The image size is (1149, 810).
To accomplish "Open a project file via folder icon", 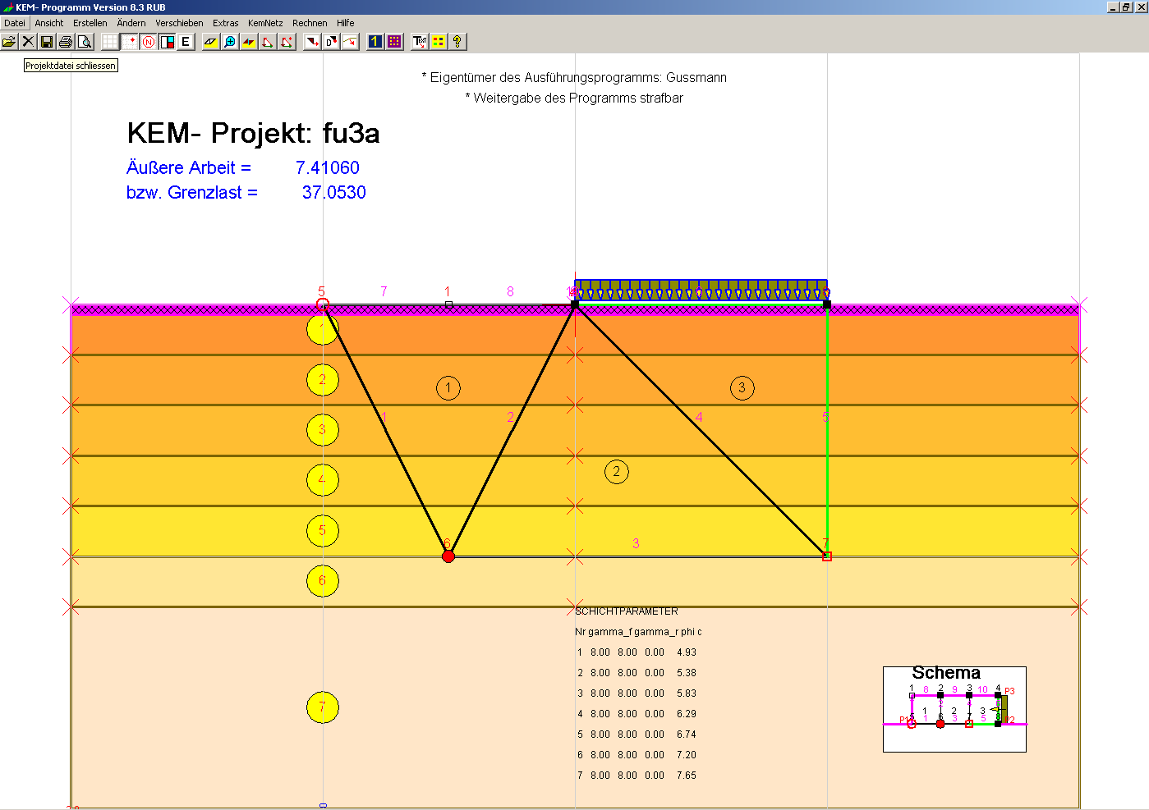I will [x=9, y=41].
